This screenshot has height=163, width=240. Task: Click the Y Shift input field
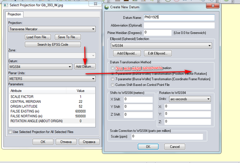(138, 107)
